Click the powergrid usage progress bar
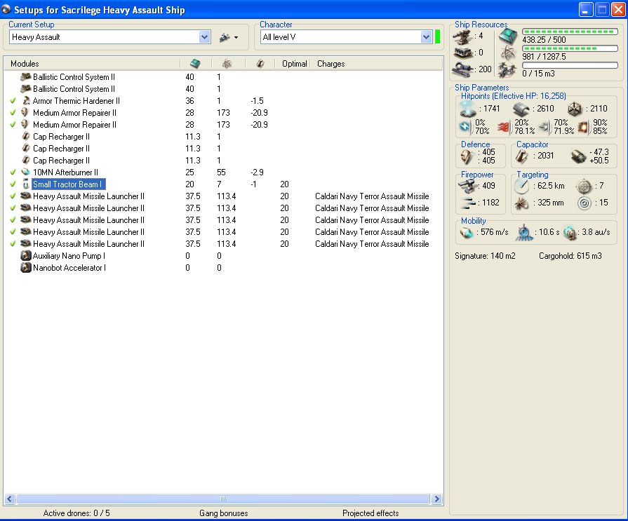 coord(570,48)
